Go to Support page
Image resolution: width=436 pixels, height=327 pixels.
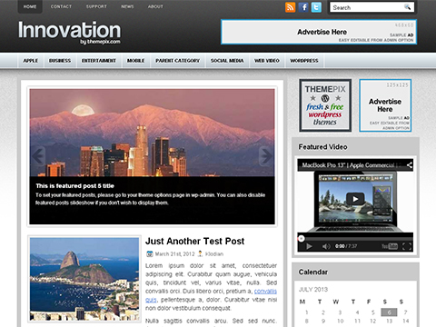[x=96, y=6]
